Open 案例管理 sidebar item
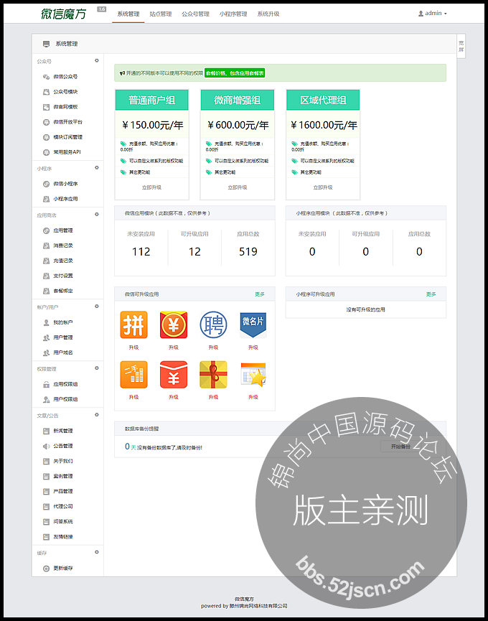 (63, 476)
